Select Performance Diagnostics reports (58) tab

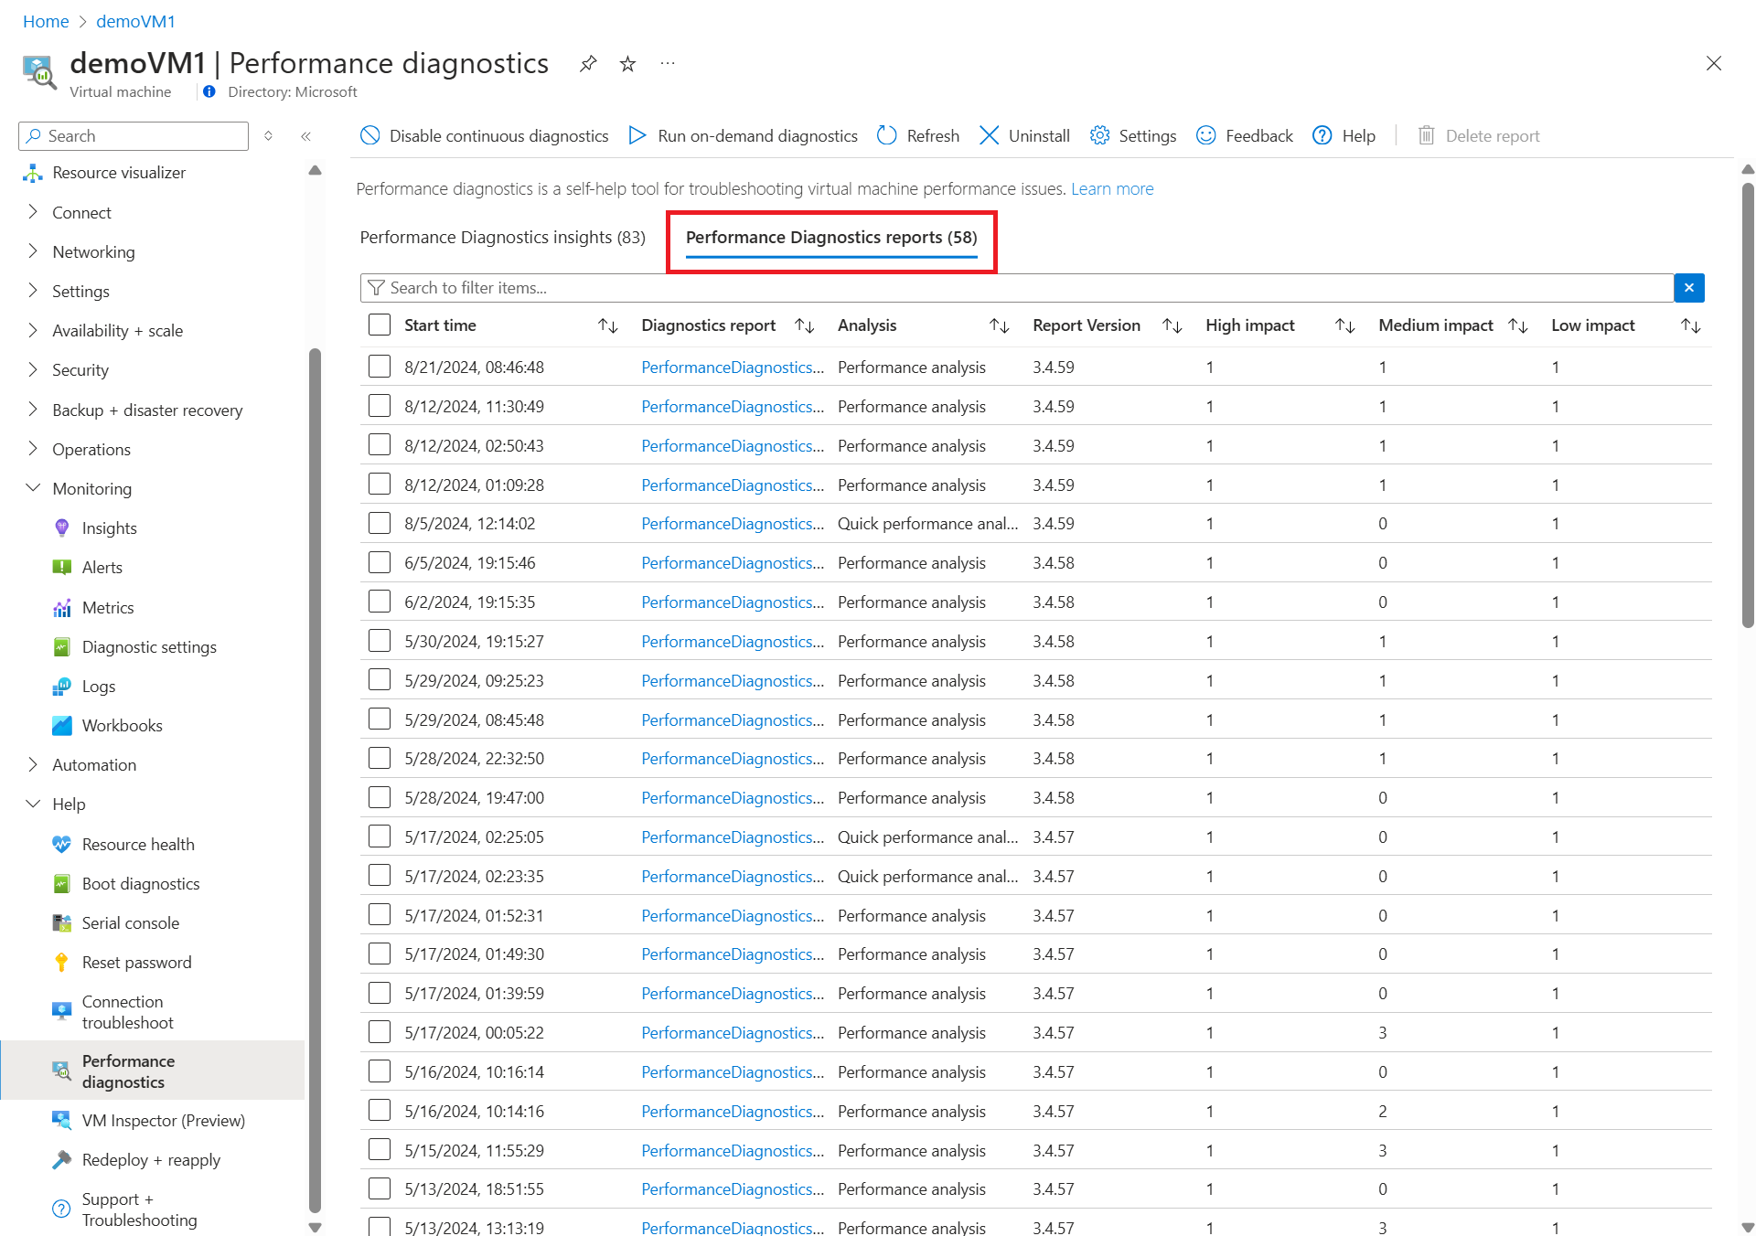[831, 238]
